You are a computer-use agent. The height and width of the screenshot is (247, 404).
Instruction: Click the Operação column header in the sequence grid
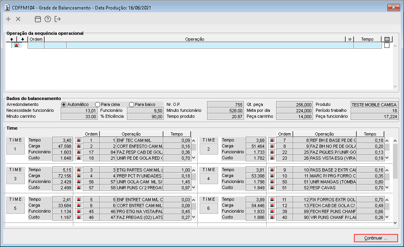(x=195, y=39)
